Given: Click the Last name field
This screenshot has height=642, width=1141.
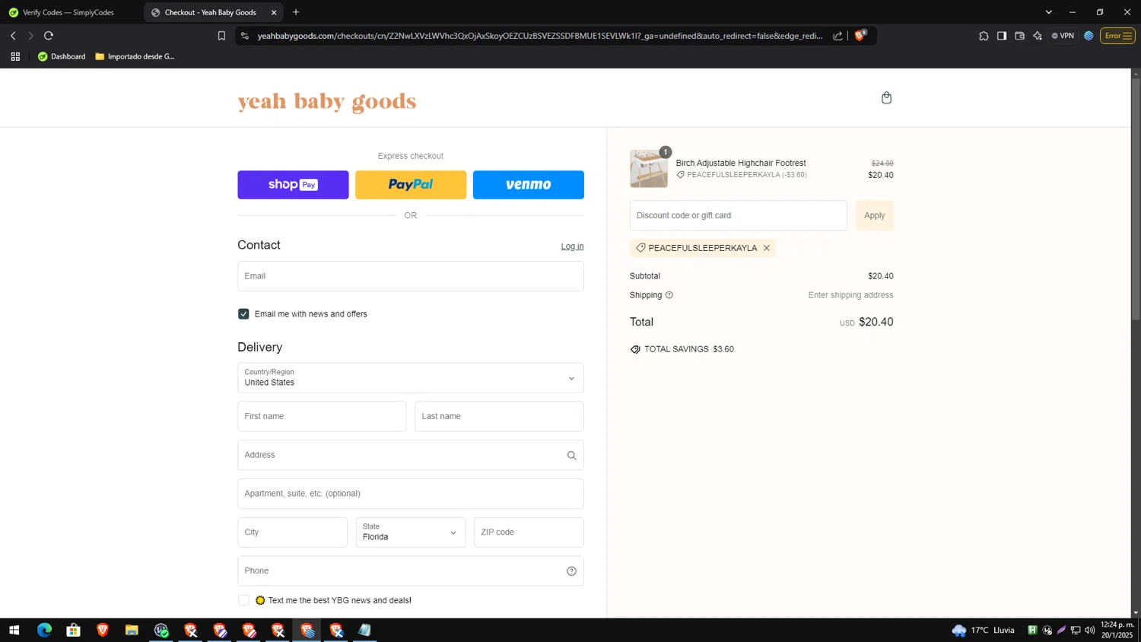Looking at the screenshot, I should 499,416.
